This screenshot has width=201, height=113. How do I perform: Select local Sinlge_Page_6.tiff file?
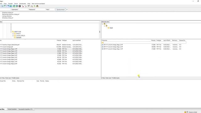[x=8, y=59]
